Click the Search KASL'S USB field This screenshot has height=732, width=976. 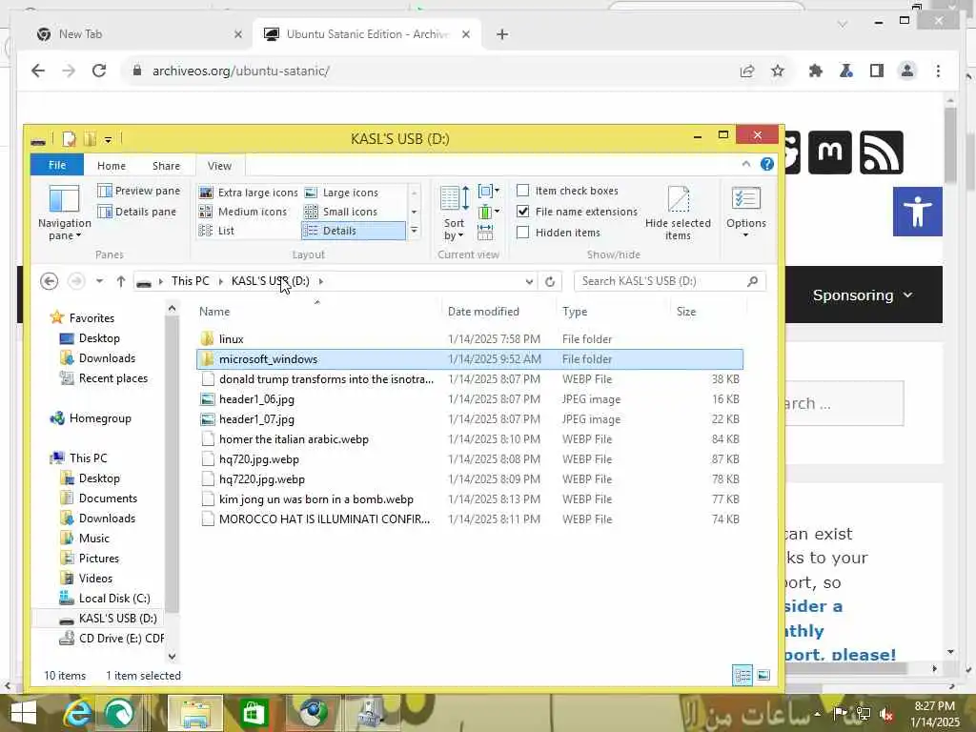pos(670,281)
